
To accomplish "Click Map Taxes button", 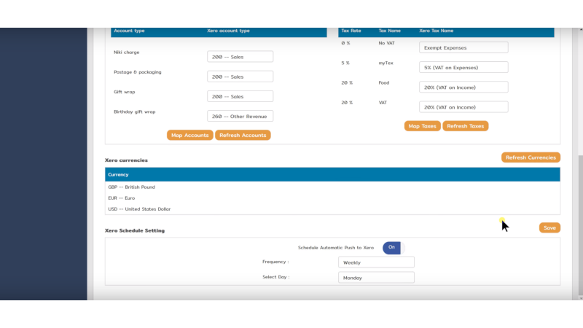I will [422, 126].
